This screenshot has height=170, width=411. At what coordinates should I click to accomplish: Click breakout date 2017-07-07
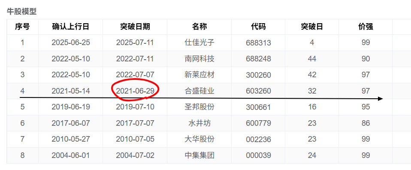coord(135,123)
